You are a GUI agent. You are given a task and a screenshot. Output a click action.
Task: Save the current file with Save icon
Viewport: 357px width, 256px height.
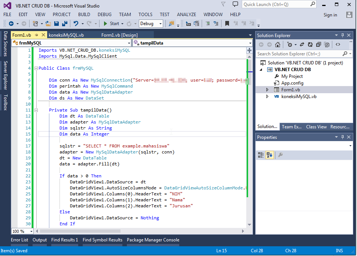56,24
